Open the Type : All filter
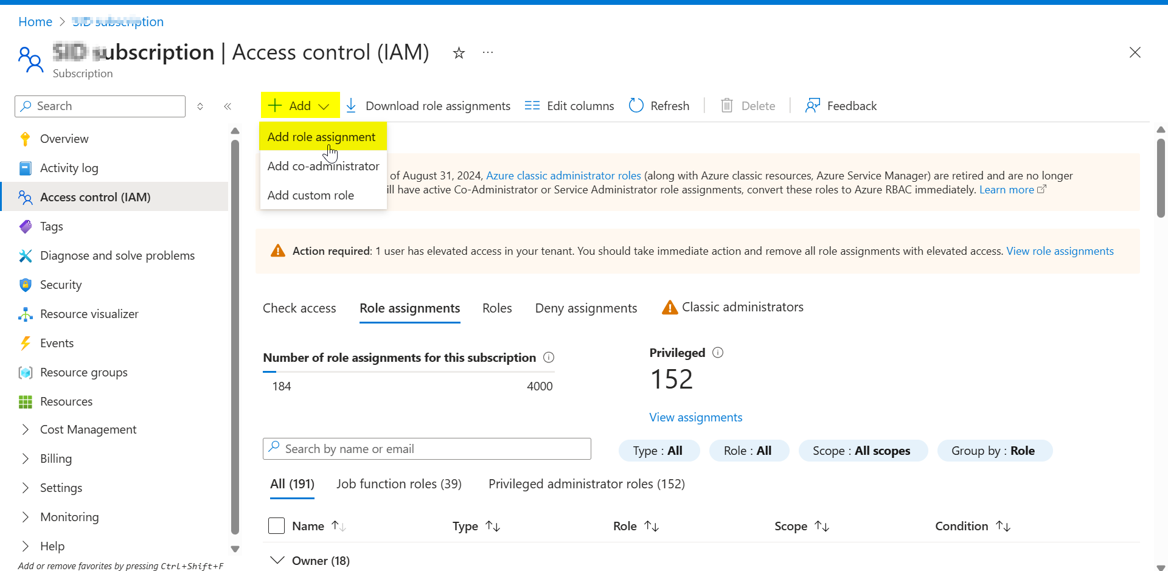The image size is (1168, 571). click(x=659, y=451)
